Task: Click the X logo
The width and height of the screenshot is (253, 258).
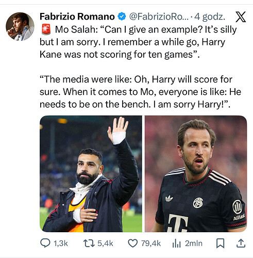Action: 241,17
